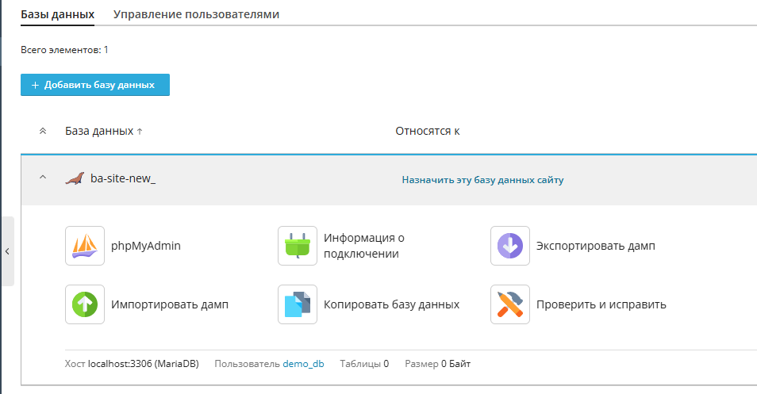Open the phpMyAdmin sailboat icon
The image size is (757, 394).
pos(84,246)
